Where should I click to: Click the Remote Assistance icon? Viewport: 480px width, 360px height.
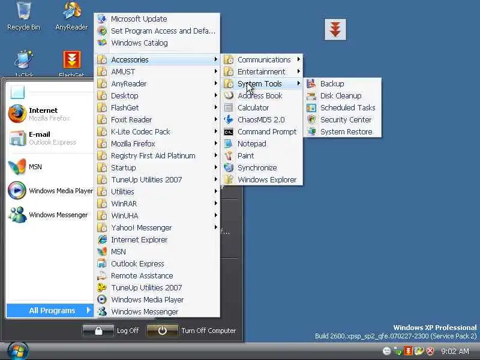(102, 275)
